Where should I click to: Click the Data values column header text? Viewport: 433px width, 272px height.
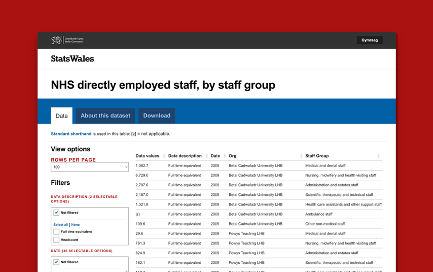point(147,156)
